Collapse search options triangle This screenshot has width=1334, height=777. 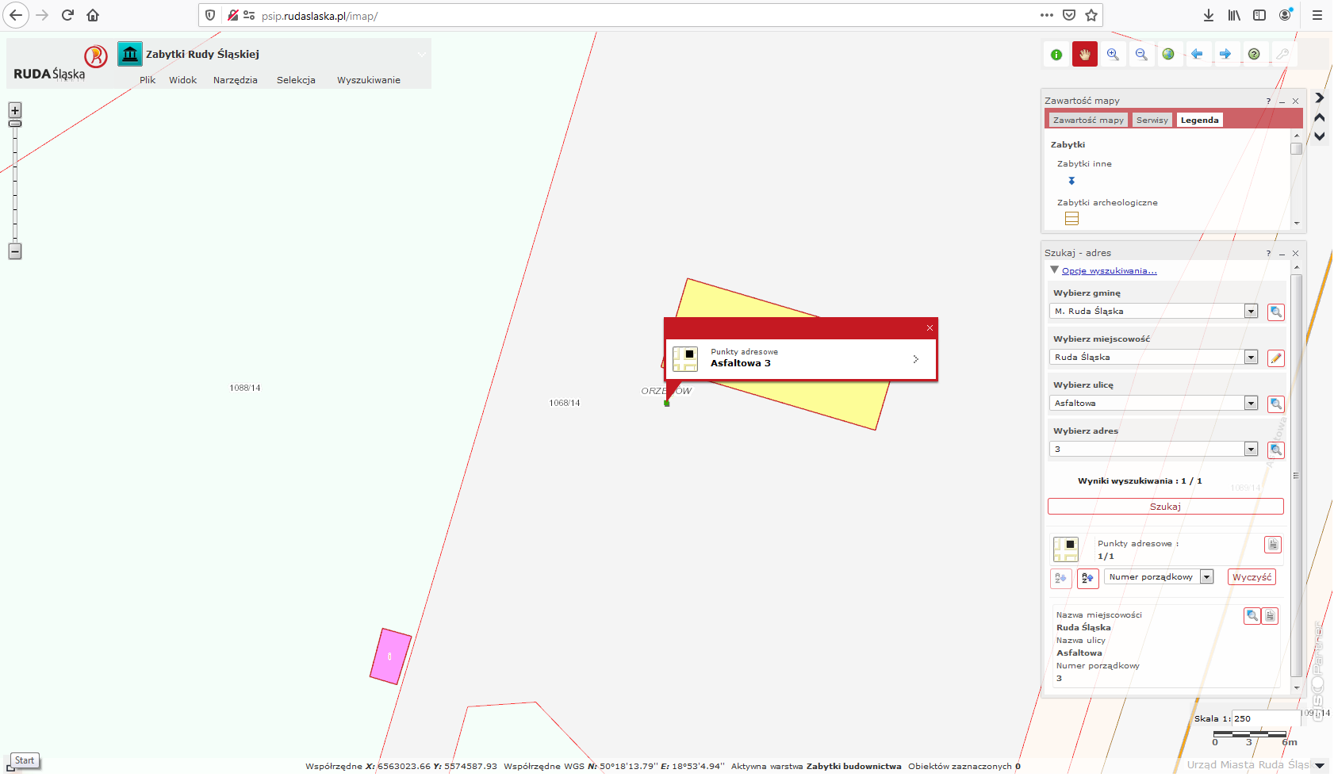click(x=1054, y=270)
